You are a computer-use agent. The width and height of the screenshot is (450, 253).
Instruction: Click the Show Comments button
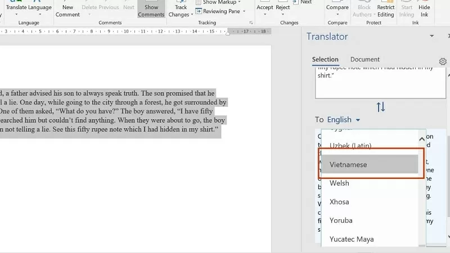point(151,10)
